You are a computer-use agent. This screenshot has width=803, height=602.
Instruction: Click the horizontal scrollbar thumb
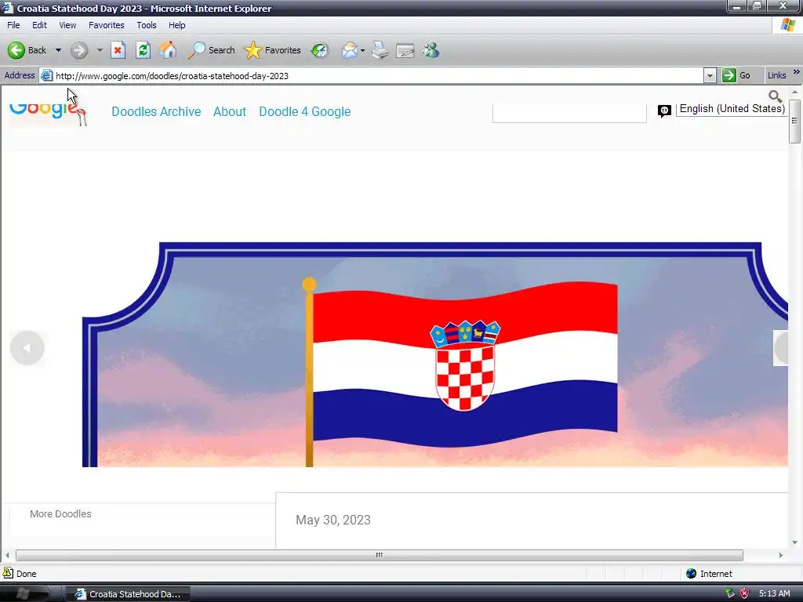(x=379, y=555)
